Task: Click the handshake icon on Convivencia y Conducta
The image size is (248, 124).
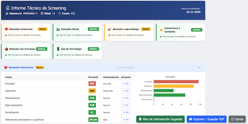Action: point(161,30)
